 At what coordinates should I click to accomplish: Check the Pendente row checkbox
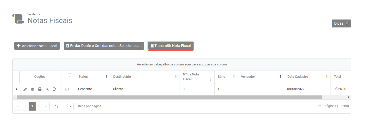[x=67, y=89]
